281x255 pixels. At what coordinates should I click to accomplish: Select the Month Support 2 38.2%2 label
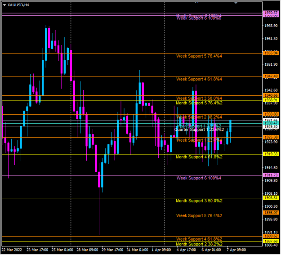199,244
